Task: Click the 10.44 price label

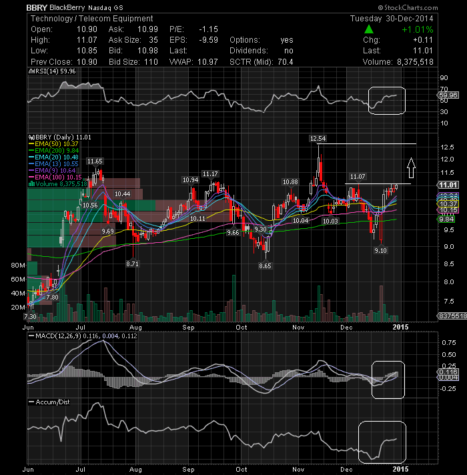Action: point(122,194)
